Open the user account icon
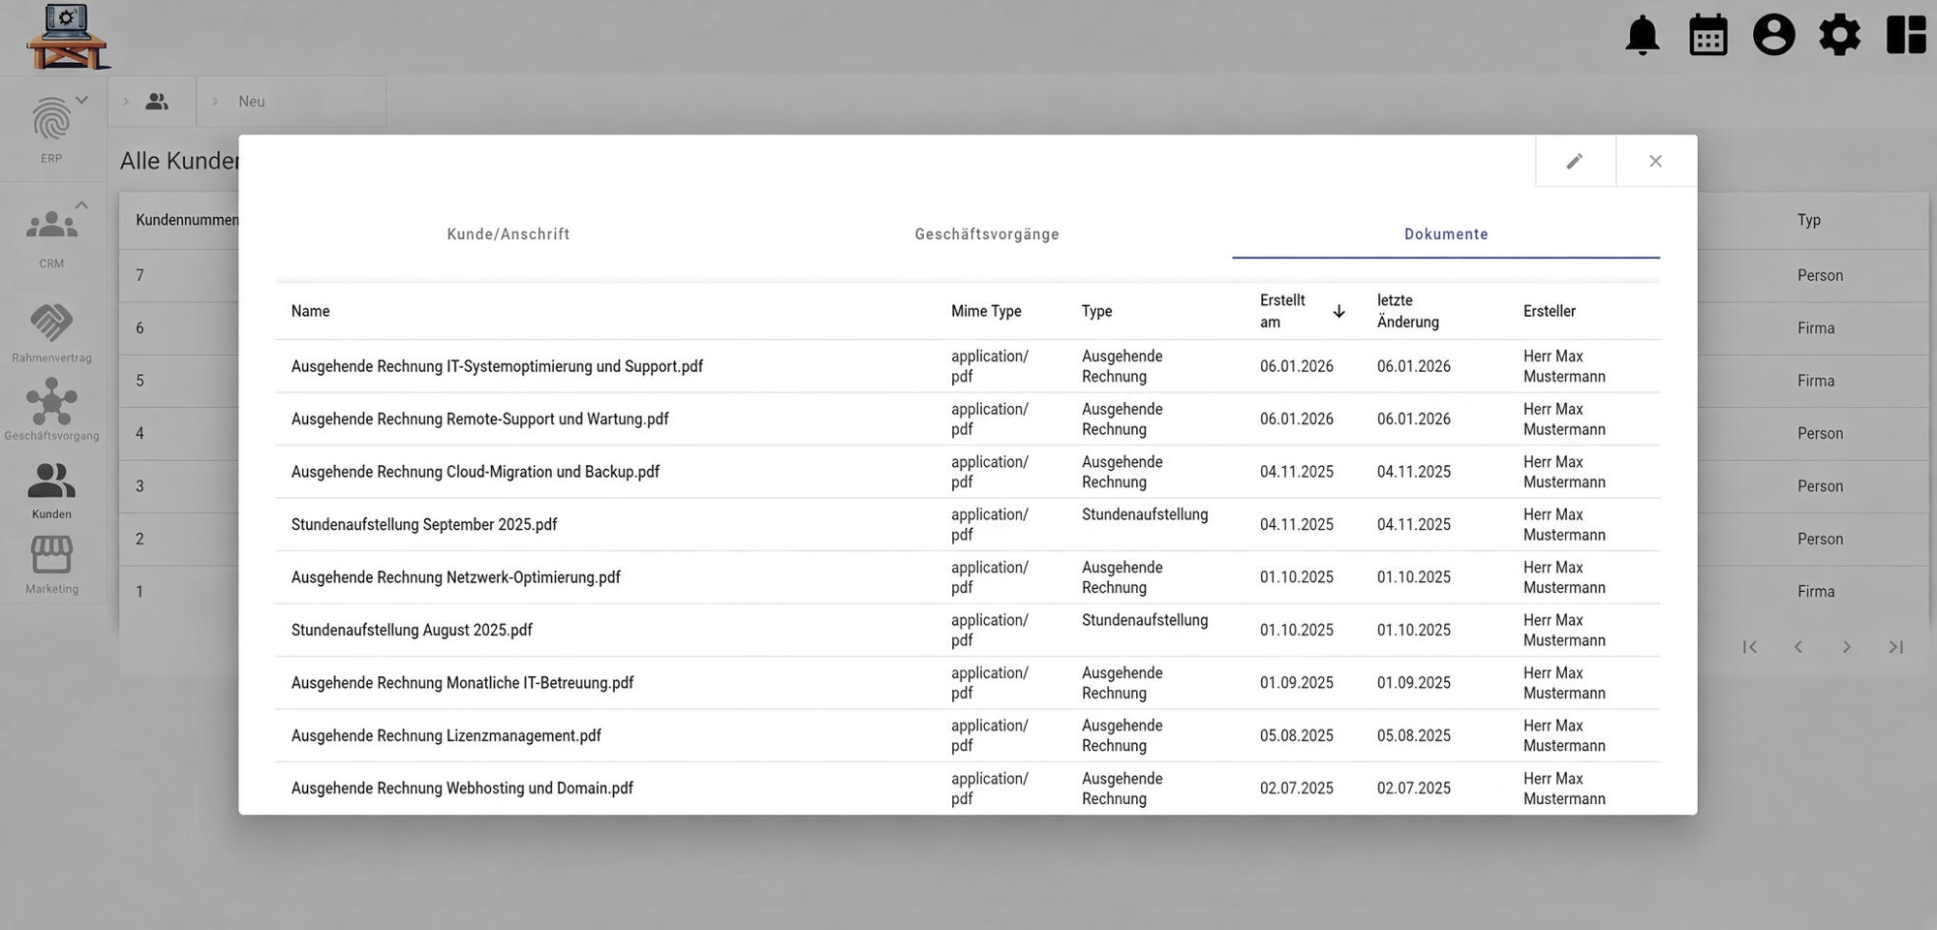 click(1773, 35)
